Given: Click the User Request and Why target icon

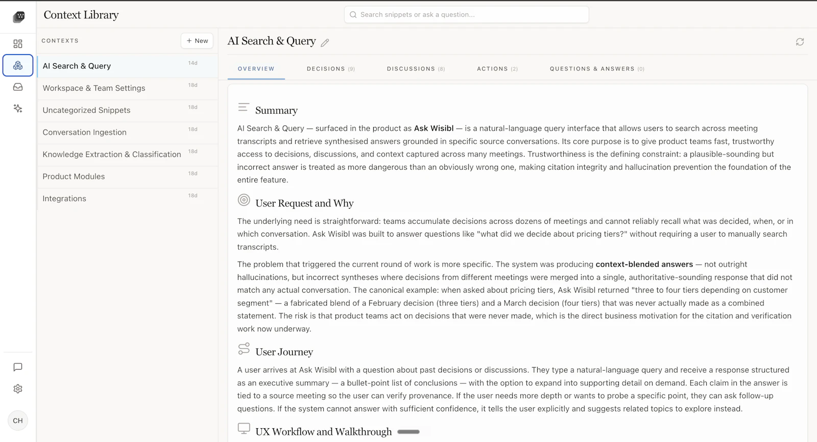Looking at the screenshot, I should pyautogui.click(x=244, y=200).
